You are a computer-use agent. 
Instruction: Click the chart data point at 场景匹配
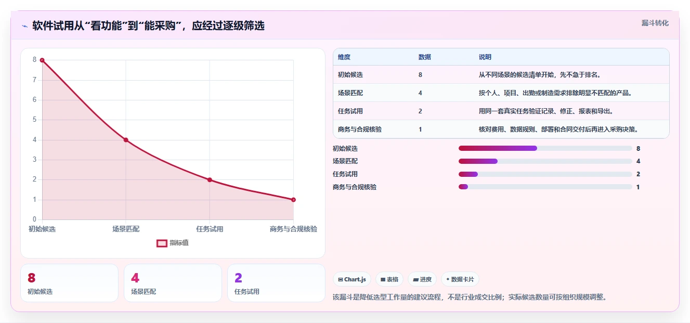tap(126, 140)
